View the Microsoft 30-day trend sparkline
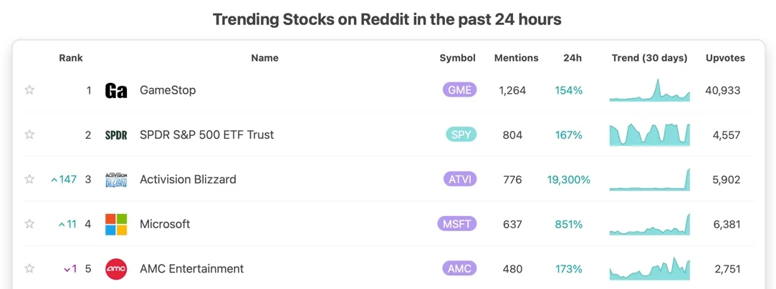776x289 pixels. pyautogui.click(x=649, y=224)
